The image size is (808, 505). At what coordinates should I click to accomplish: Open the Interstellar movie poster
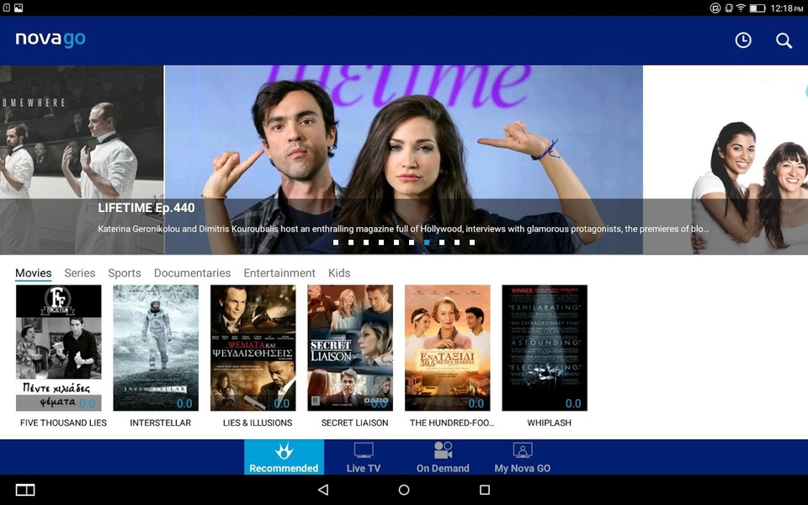point(156,348)
